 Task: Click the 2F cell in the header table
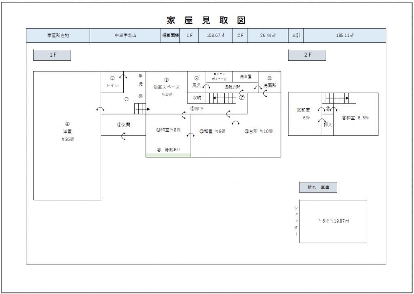click(240, 36)
